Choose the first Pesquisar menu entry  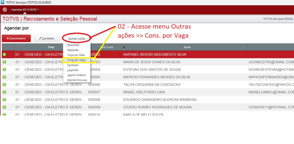click(73, 45)
